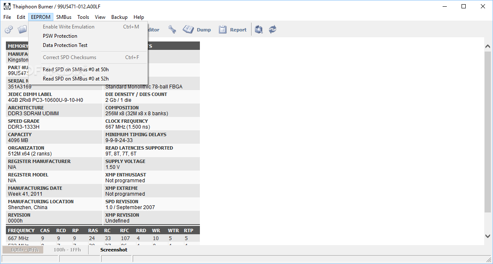This screenshot has width=493, height=264.
Task: Click the 351A3169 serial number value
Action: click(x=19, y=87)
